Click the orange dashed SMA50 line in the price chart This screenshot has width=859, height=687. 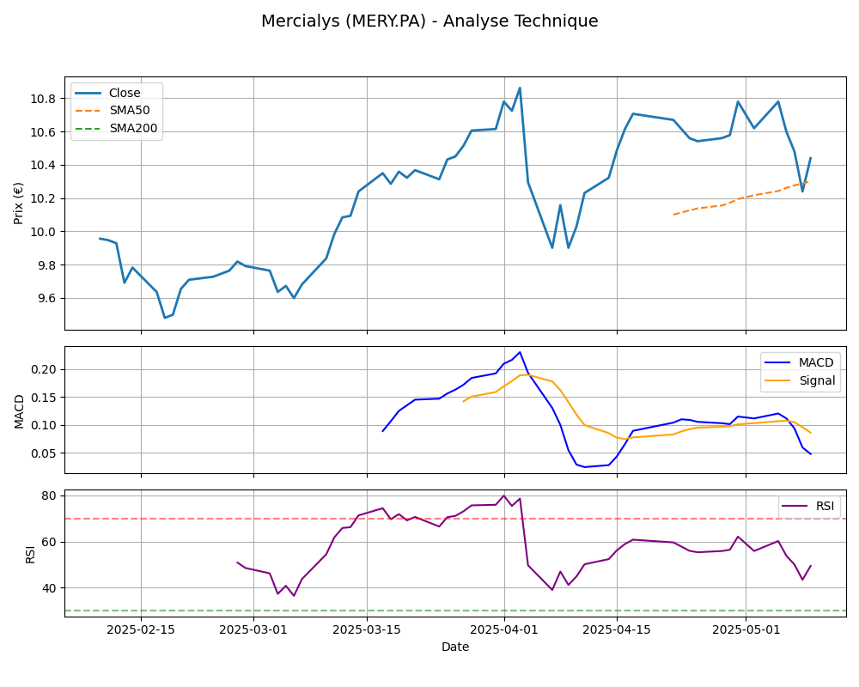(738, 199)
